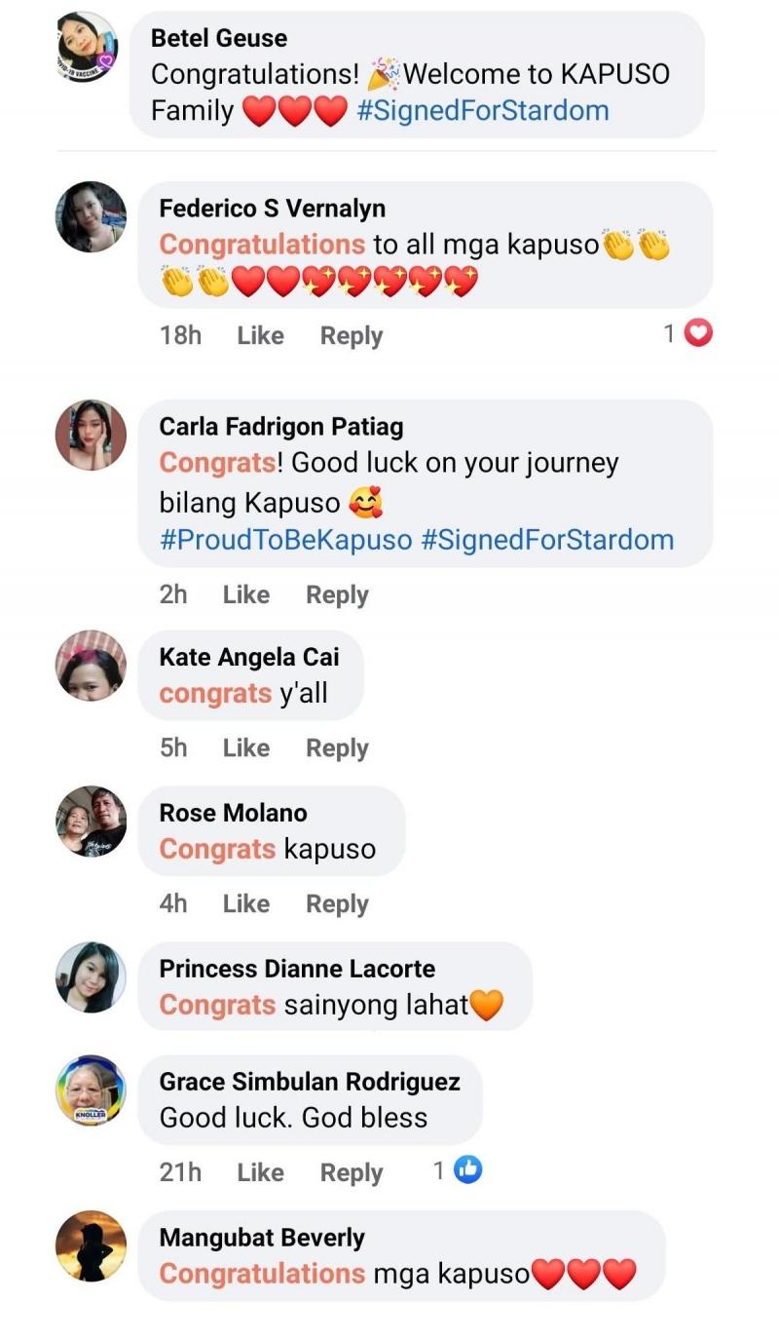Viewport: 779px width, 1339px height.
Task: Tap Rose Molano's profile picture
Action: pos(91,822)
